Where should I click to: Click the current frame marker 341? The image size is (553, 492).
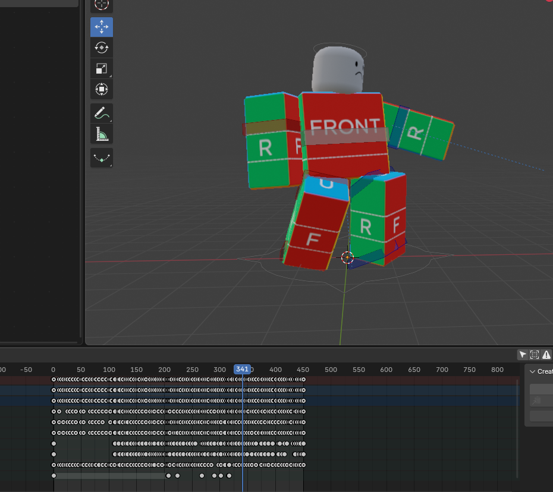[242, 369]
